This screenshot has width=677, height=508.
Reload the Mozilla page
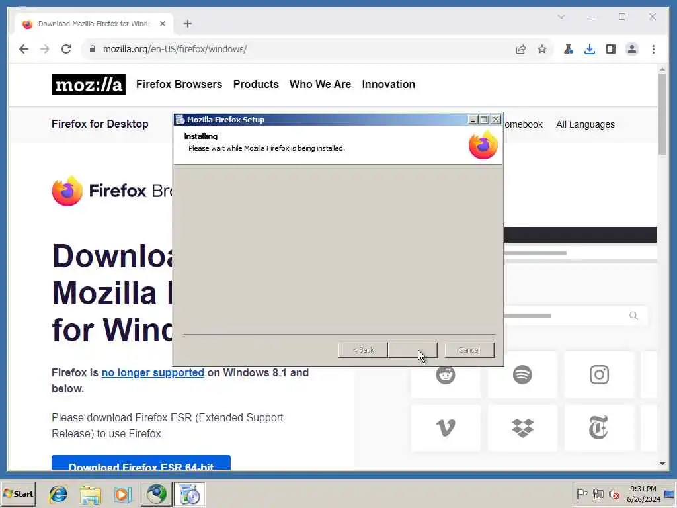click(x=66, y=49)
